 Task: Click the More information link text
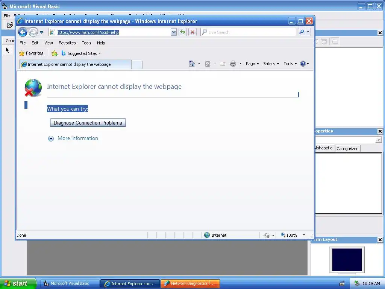[78, 138]
